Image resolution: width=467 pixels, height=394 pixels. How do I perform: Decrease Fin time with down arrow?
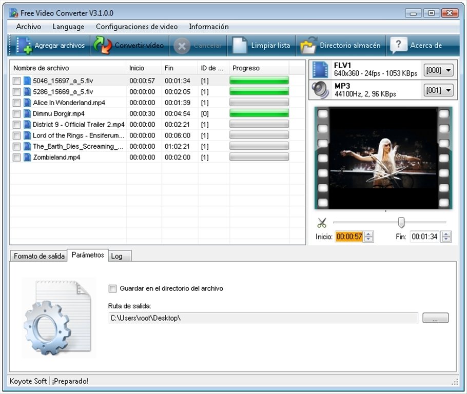coord(446,240)
